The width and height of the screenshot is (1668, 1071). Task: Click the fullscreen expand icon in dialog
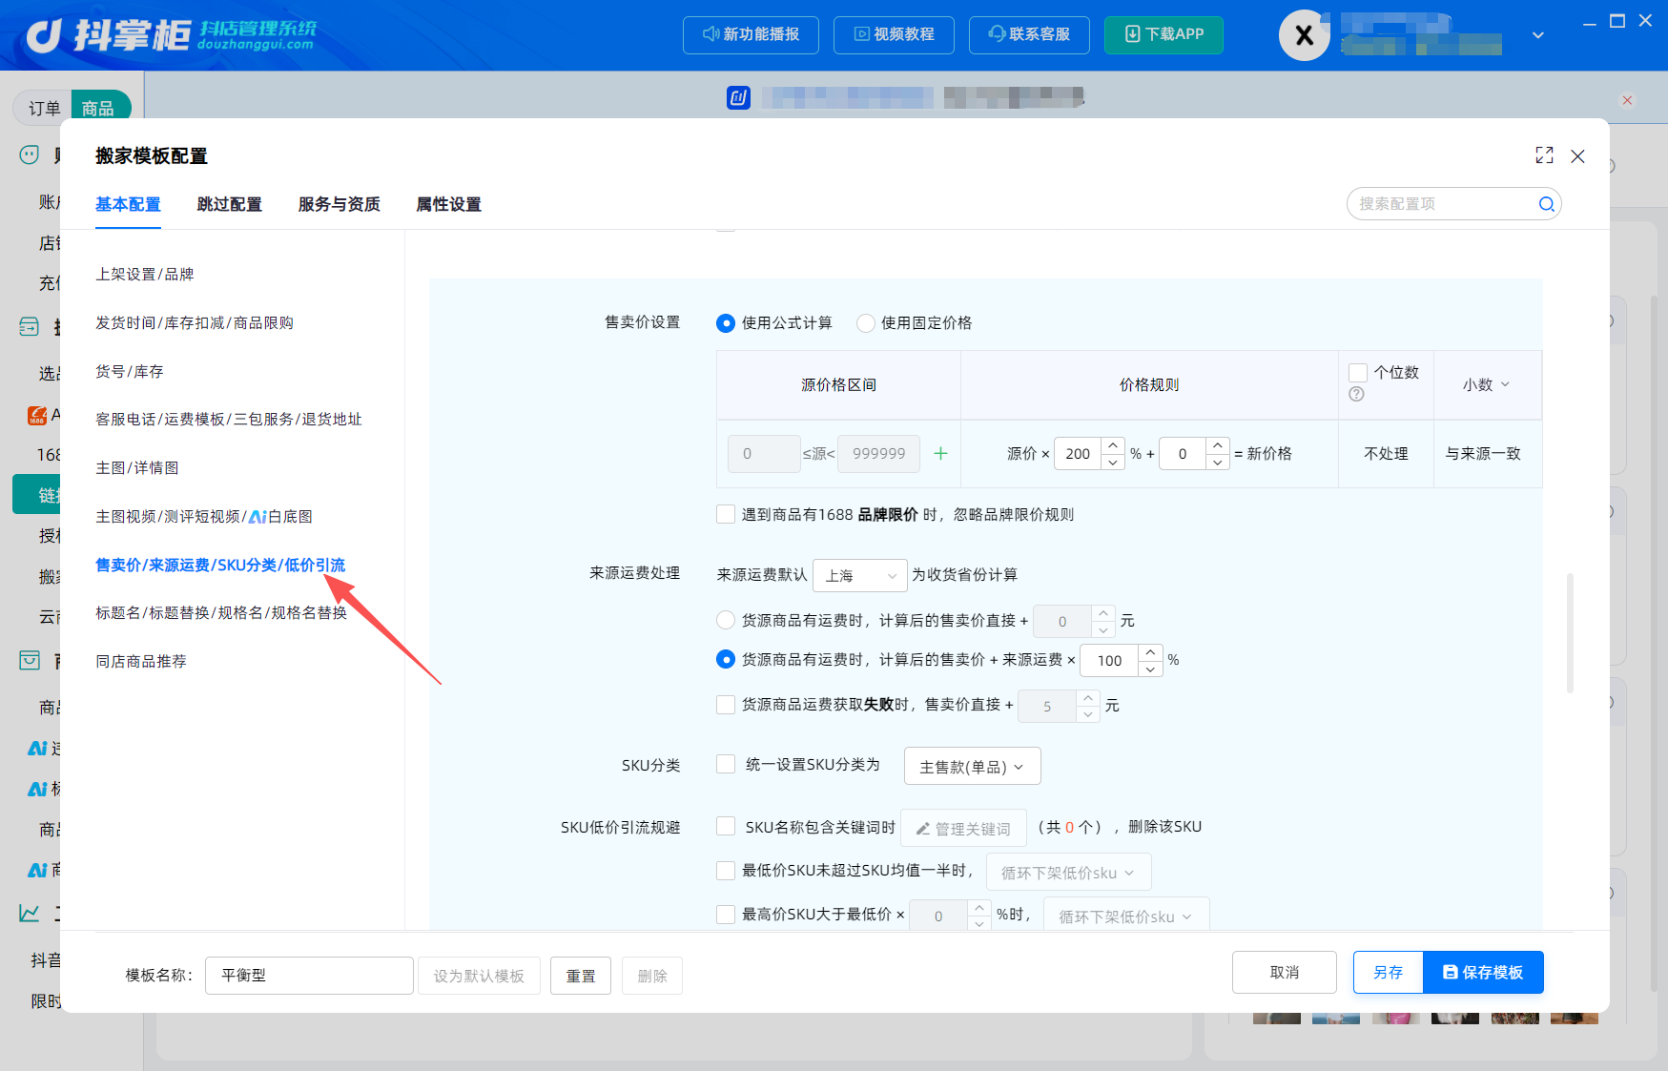click(x=1544, y=155)
